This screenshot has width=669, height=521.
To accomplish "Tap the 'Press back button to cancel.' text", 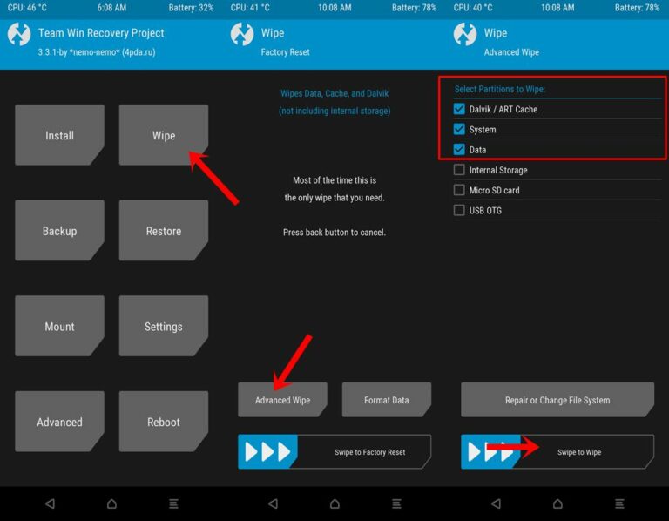I will pyautogui.click(x=334, y=233).
